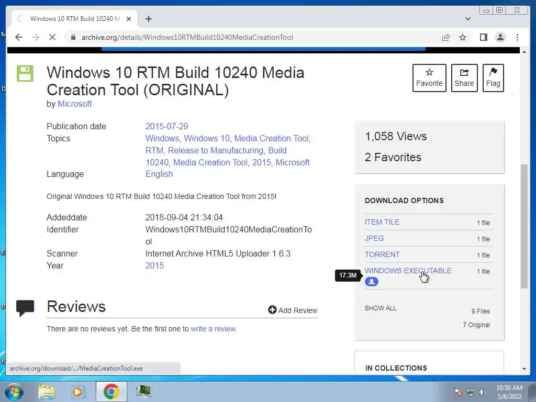Viewport: 536px width, 402px height.
Task: Click the vertical page scrollbar thumb
Action: (524, 226)
